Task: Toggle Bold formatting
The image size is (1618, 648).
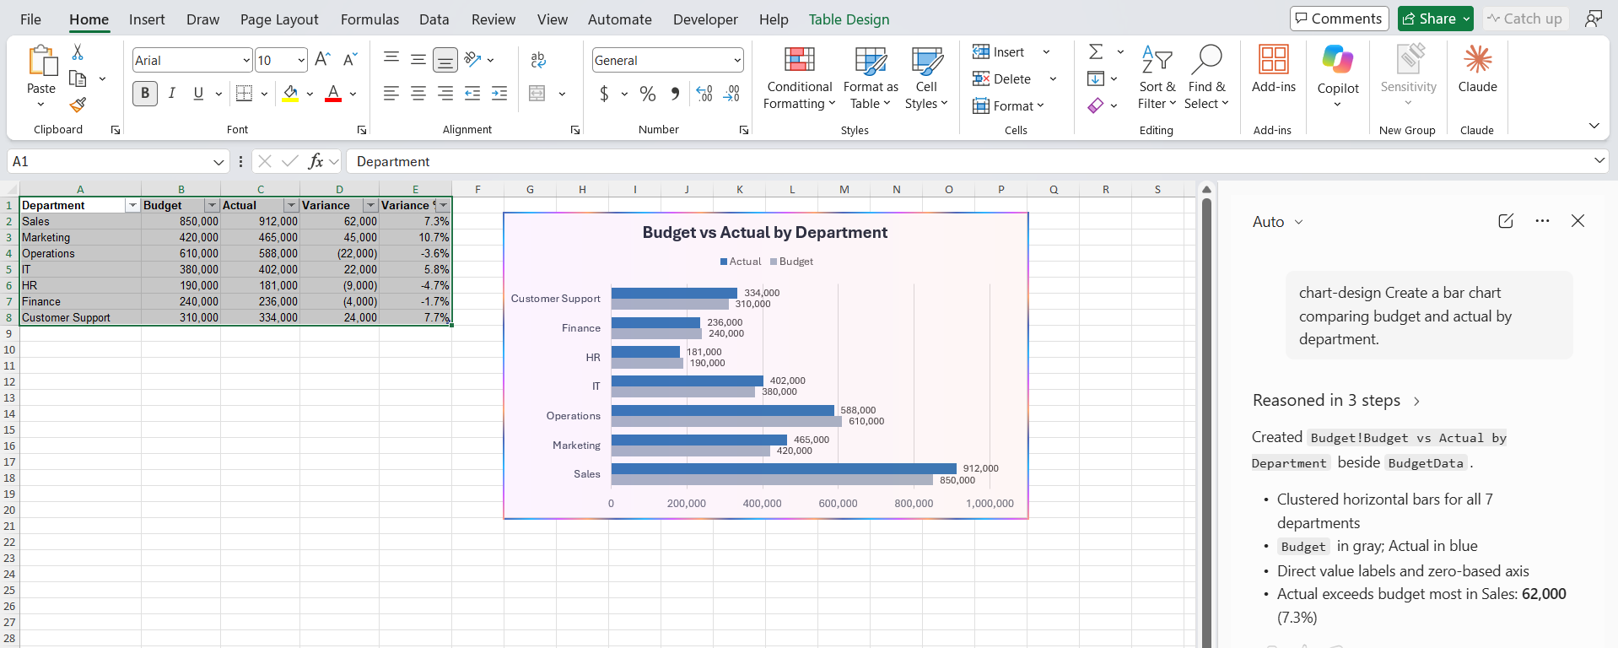Action: 145,94
